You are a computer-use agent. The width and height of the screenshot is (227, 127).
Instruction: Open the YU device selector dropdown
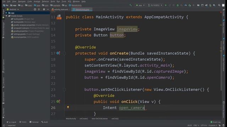click(x=155, y=5)
